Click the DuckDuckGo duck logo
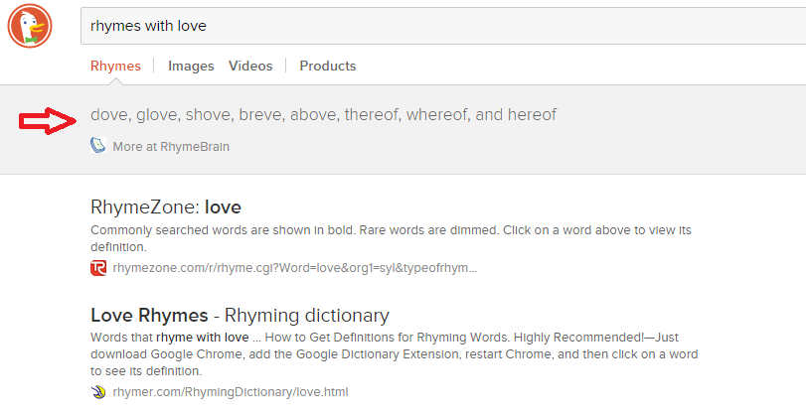Image resolution: width=806 pixels, height=413 pixels. pyautogui.click(x=30, y=25)
